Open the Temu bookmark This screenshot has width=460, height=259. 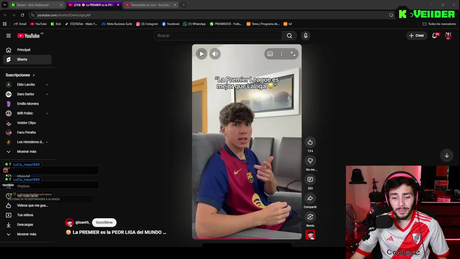click(263, 24)
